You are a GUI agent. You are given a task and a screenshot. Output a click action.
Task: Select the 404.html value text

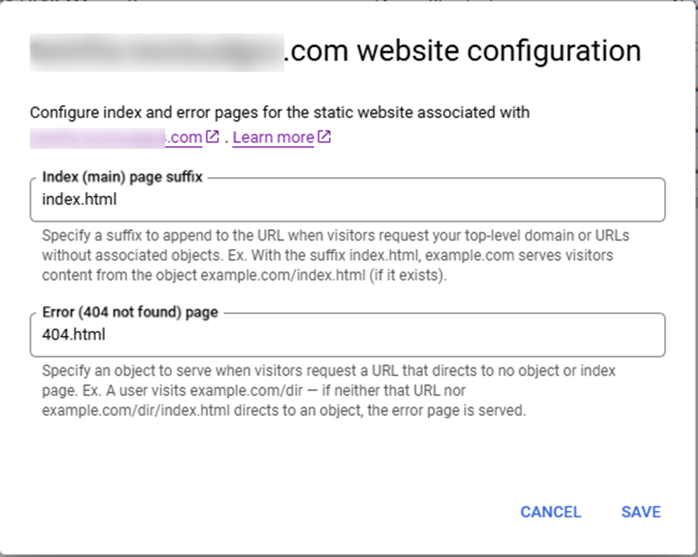tap(74, 335)
